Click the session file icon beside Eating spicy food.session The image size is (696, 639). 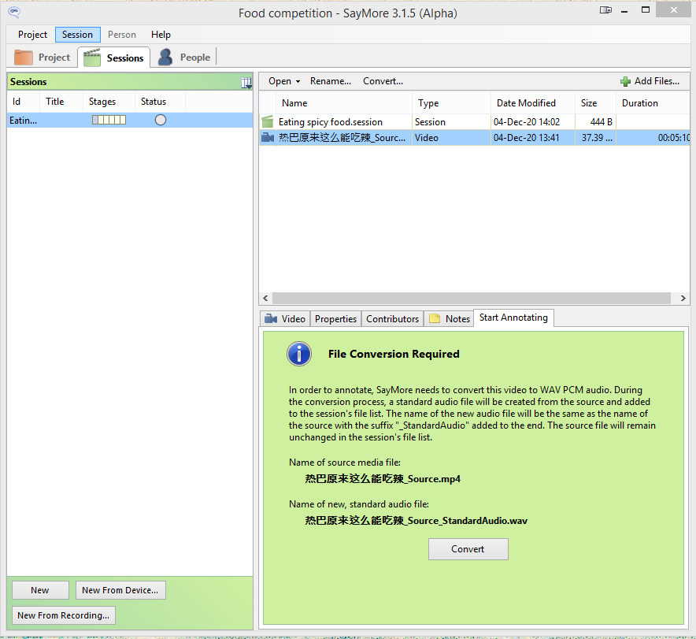tap(267, 121)
